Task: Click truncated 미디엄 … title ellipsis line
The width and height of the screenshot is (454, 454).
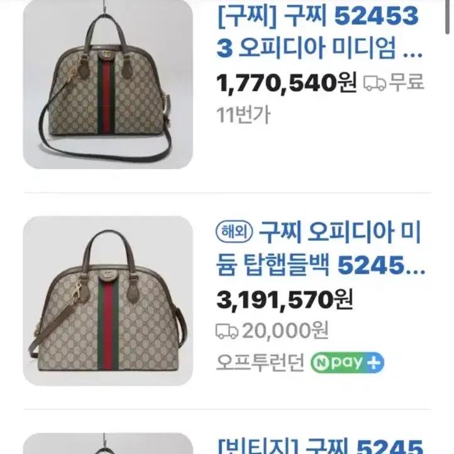Action: (319, 47)
